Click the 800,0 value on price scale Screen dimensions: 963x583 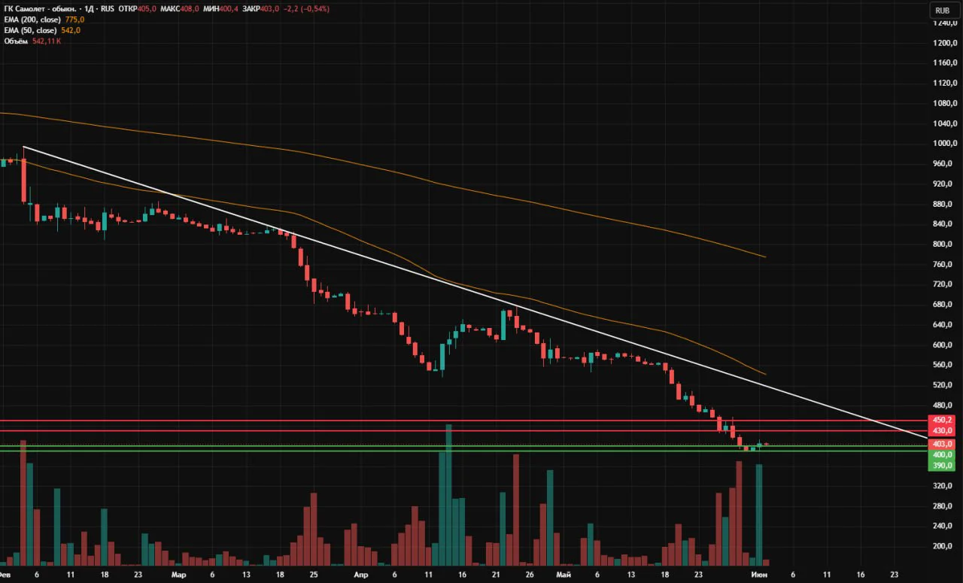(944, 244)
